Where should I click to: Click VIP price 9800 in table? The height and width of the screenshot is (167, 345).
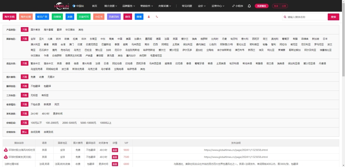[x=126, y=150]
